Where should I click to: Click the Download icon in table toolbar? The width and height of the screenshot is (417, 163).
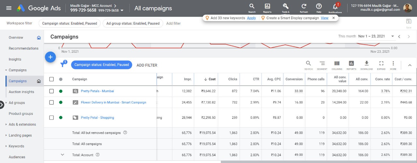point(367,63)
